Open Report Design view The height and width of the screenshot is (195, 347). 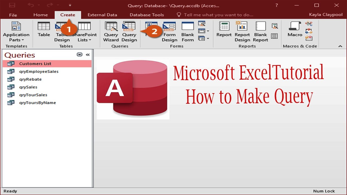pos(242,32)
